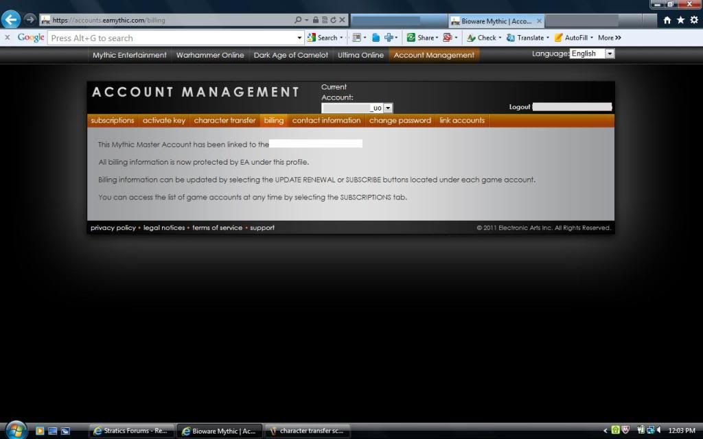Expand the Translate dropdown arrow
This screenshot has height=439, width=703.
(x=547, y=38)
